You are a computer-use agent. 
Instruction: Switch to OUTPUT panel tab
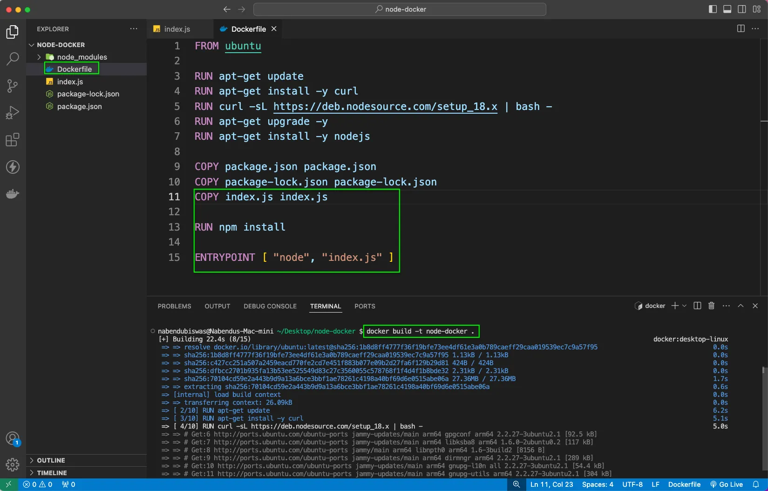pos(217,306)
